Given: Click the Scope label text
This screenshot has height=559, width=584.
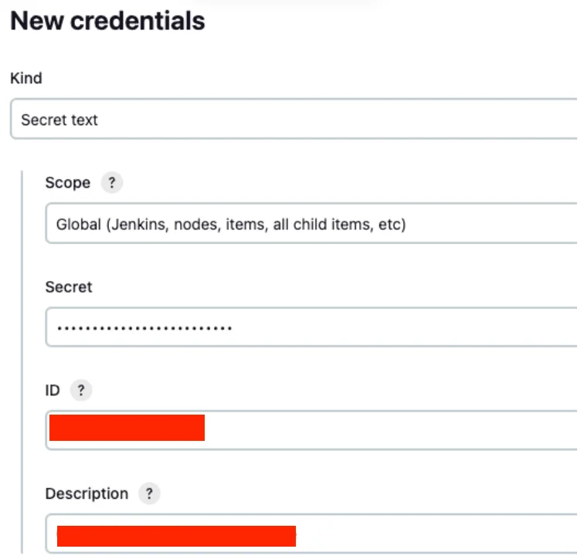Looking at the screenshot, I should 68,183.
